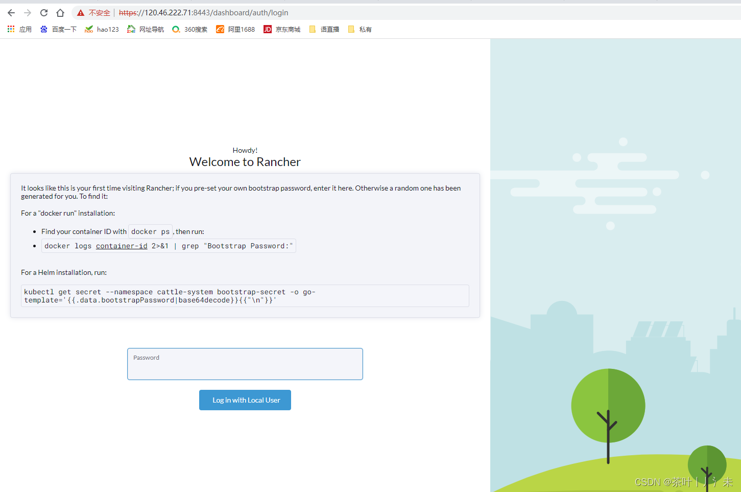The image size is (741, 492).
Task: Click the kubectl get secret command block
Action: coord(245,296)
